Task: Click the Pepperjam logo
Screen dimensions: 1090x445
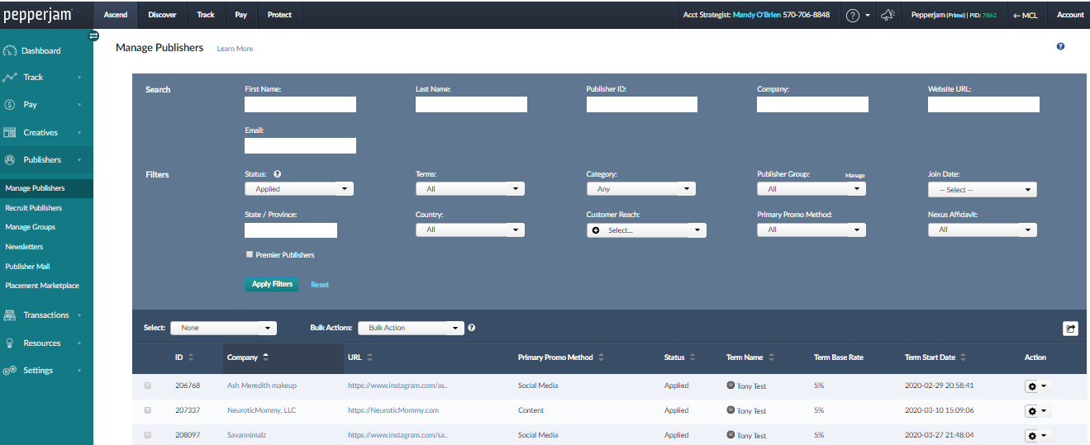Action: [x=38, y=15]
